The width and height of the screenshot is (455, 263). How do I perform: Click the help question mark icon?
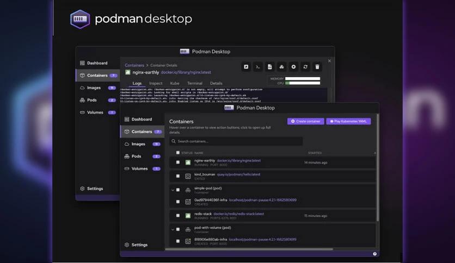coord(374,254)
